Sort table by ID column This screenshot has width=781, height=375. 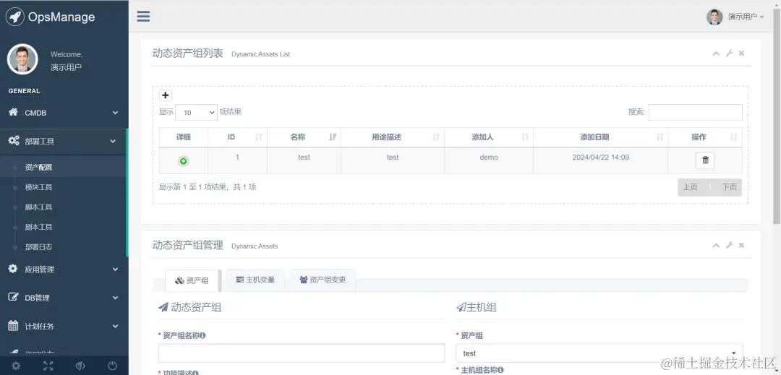coord(238,137)
